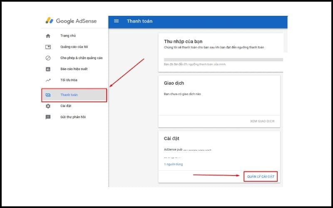Click the Cài đặt card heading
This screenshot has height=208, width=333.
(x=171, y=139)
